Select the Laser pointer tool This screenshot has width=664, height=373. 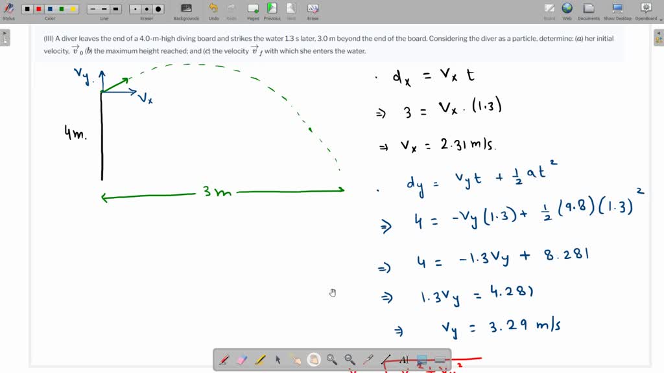[x=368, y=359]
